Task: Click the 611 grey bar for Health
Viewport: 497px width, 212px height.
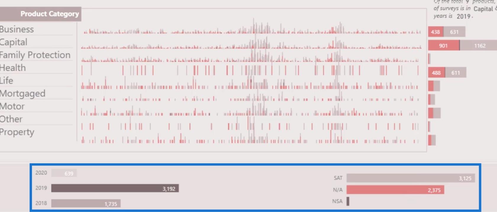Action: pos(455,73)
